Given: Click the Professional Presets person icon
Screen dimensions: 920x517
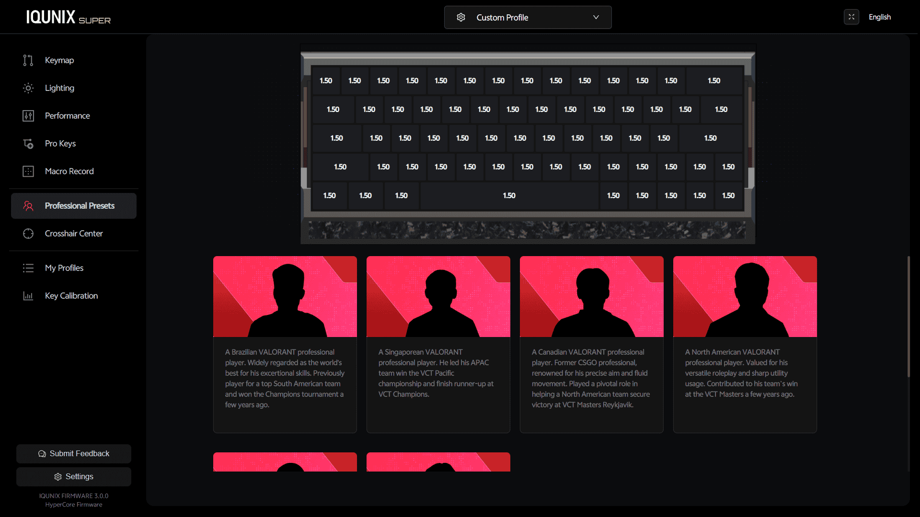Looking at the screenshot, I should [x=28, y=206].
